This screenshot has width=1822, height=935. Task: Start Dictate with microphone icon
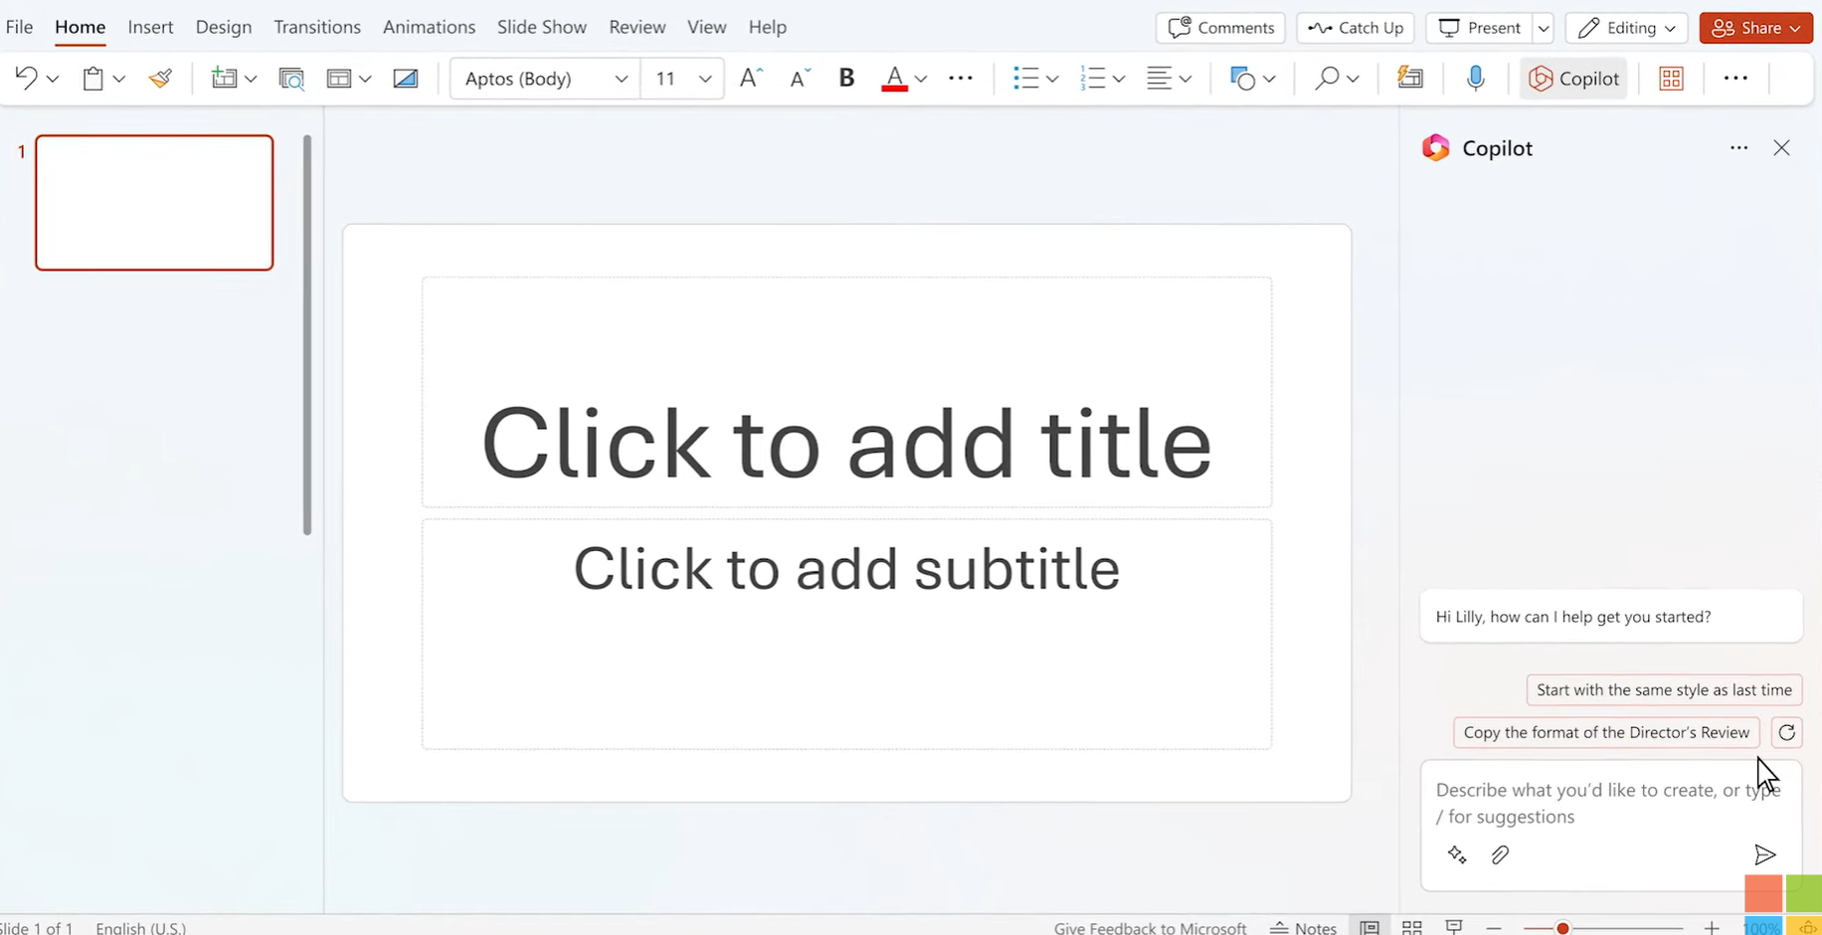point(1476,78)
